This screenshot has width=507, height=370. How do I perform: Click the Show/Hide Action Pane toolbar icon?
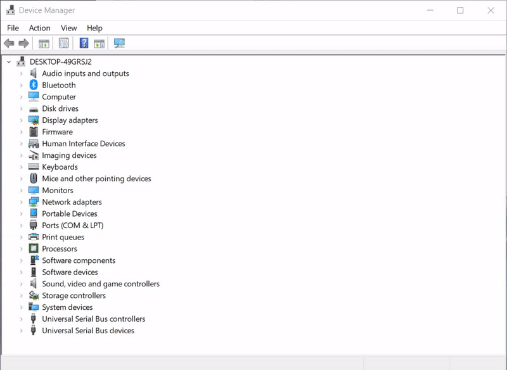click(x=99, y=43)
